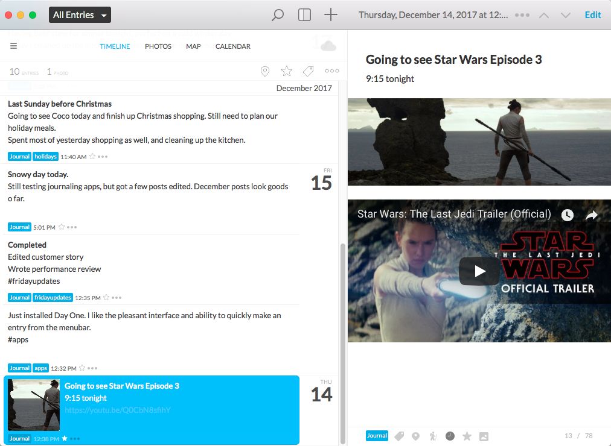Click the share arrow on the video
611x446 pixels.
pos(592,215)
